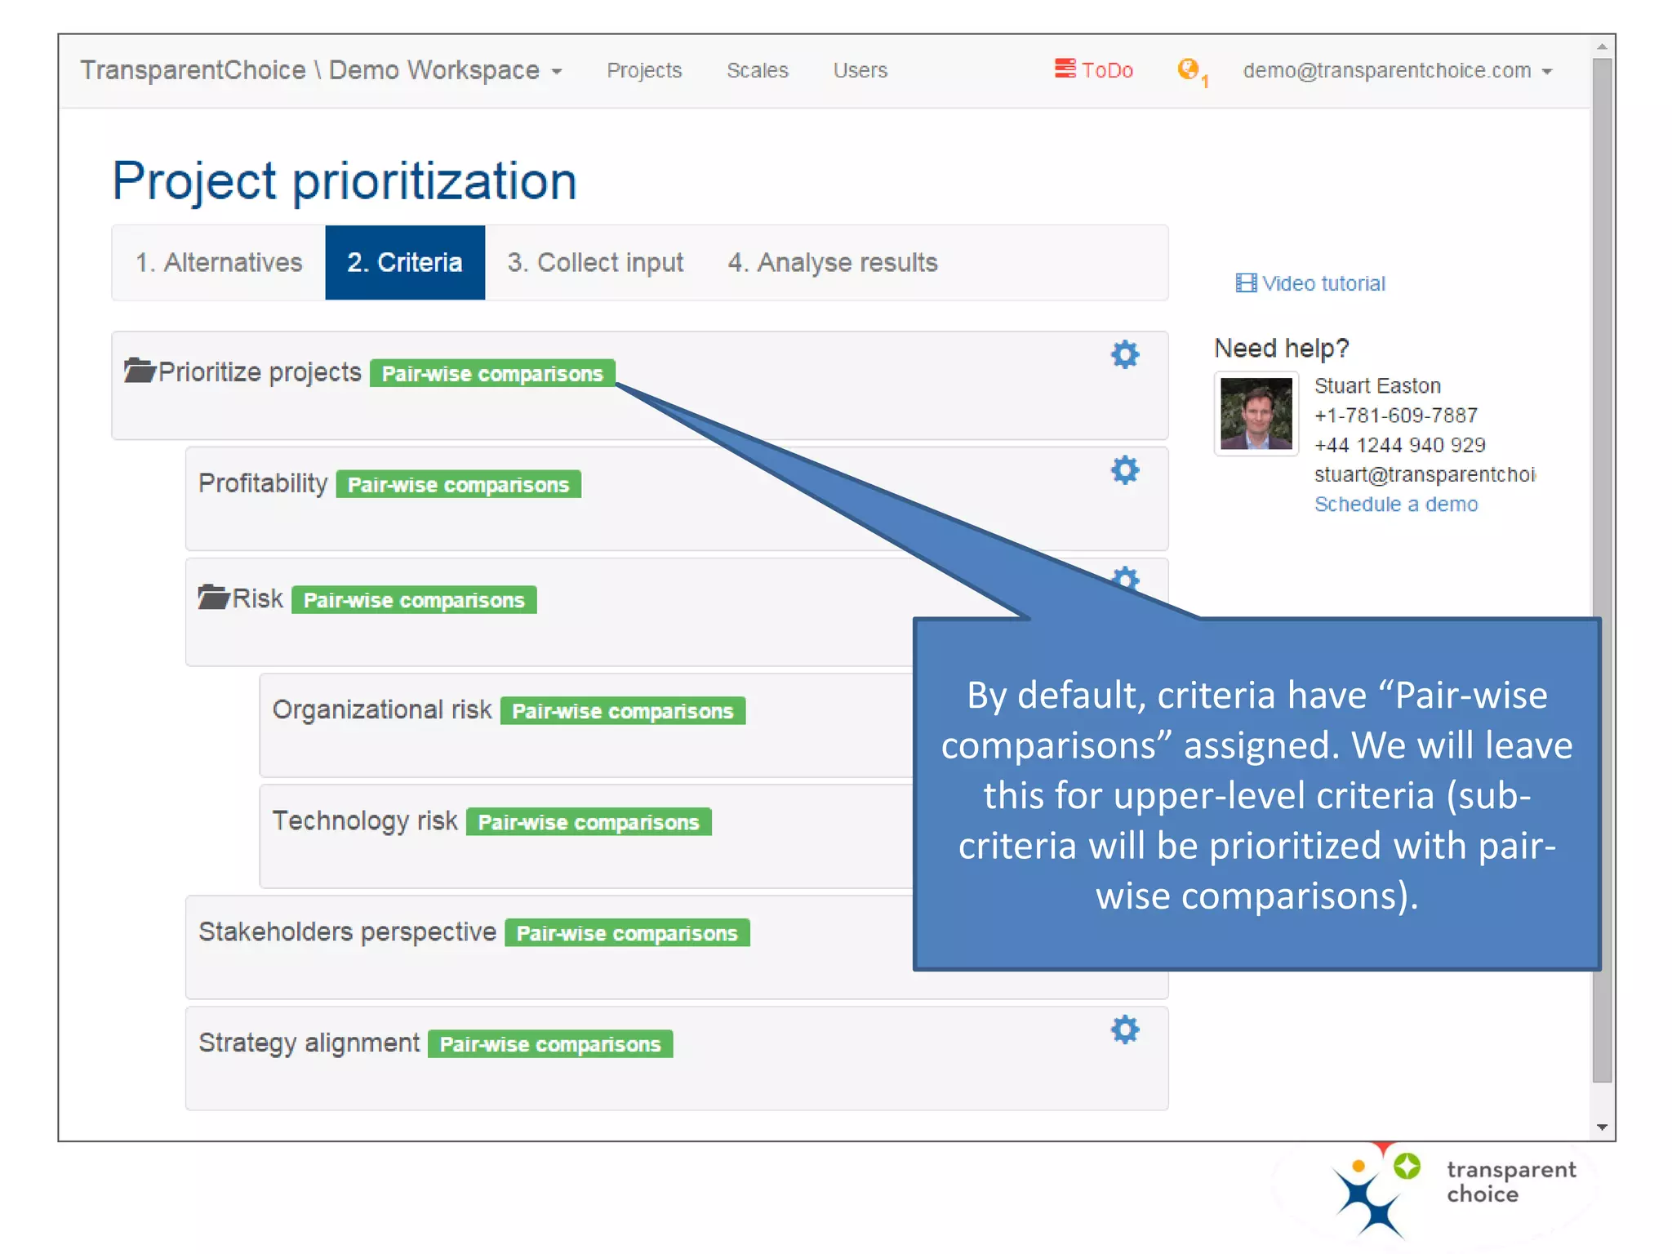Open the Projects menu item
Image resolution: width=1672 pixels, height=1254 pixels.
pos(644,71)
